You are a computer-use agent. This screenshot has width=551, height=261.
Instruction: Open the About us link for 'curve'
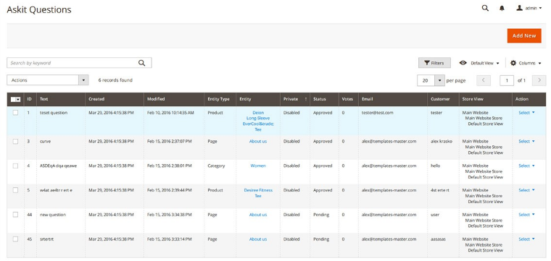[x=258, y=141]
